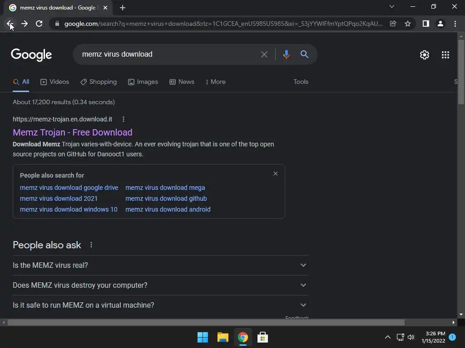Click the scroll right arrow on horizontal scrollbar
465x348 pixels.
[x=453, y=322]
